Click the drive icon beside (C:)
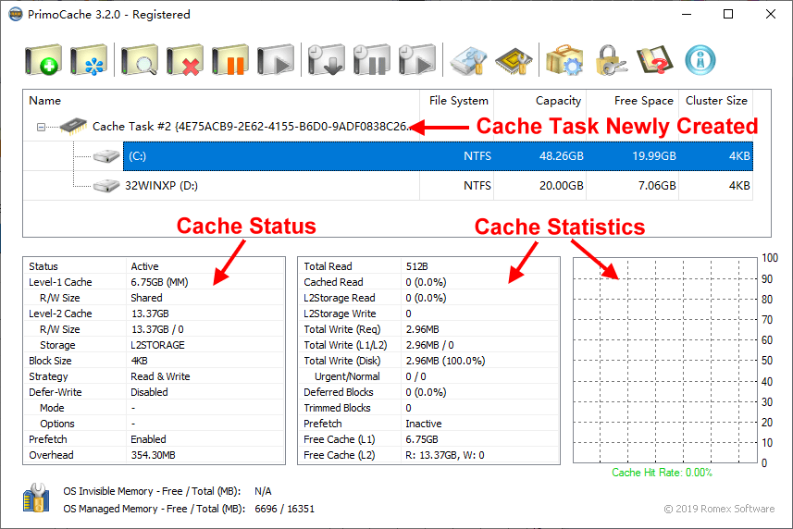This screenshot has height=529, width=793. 106,156
